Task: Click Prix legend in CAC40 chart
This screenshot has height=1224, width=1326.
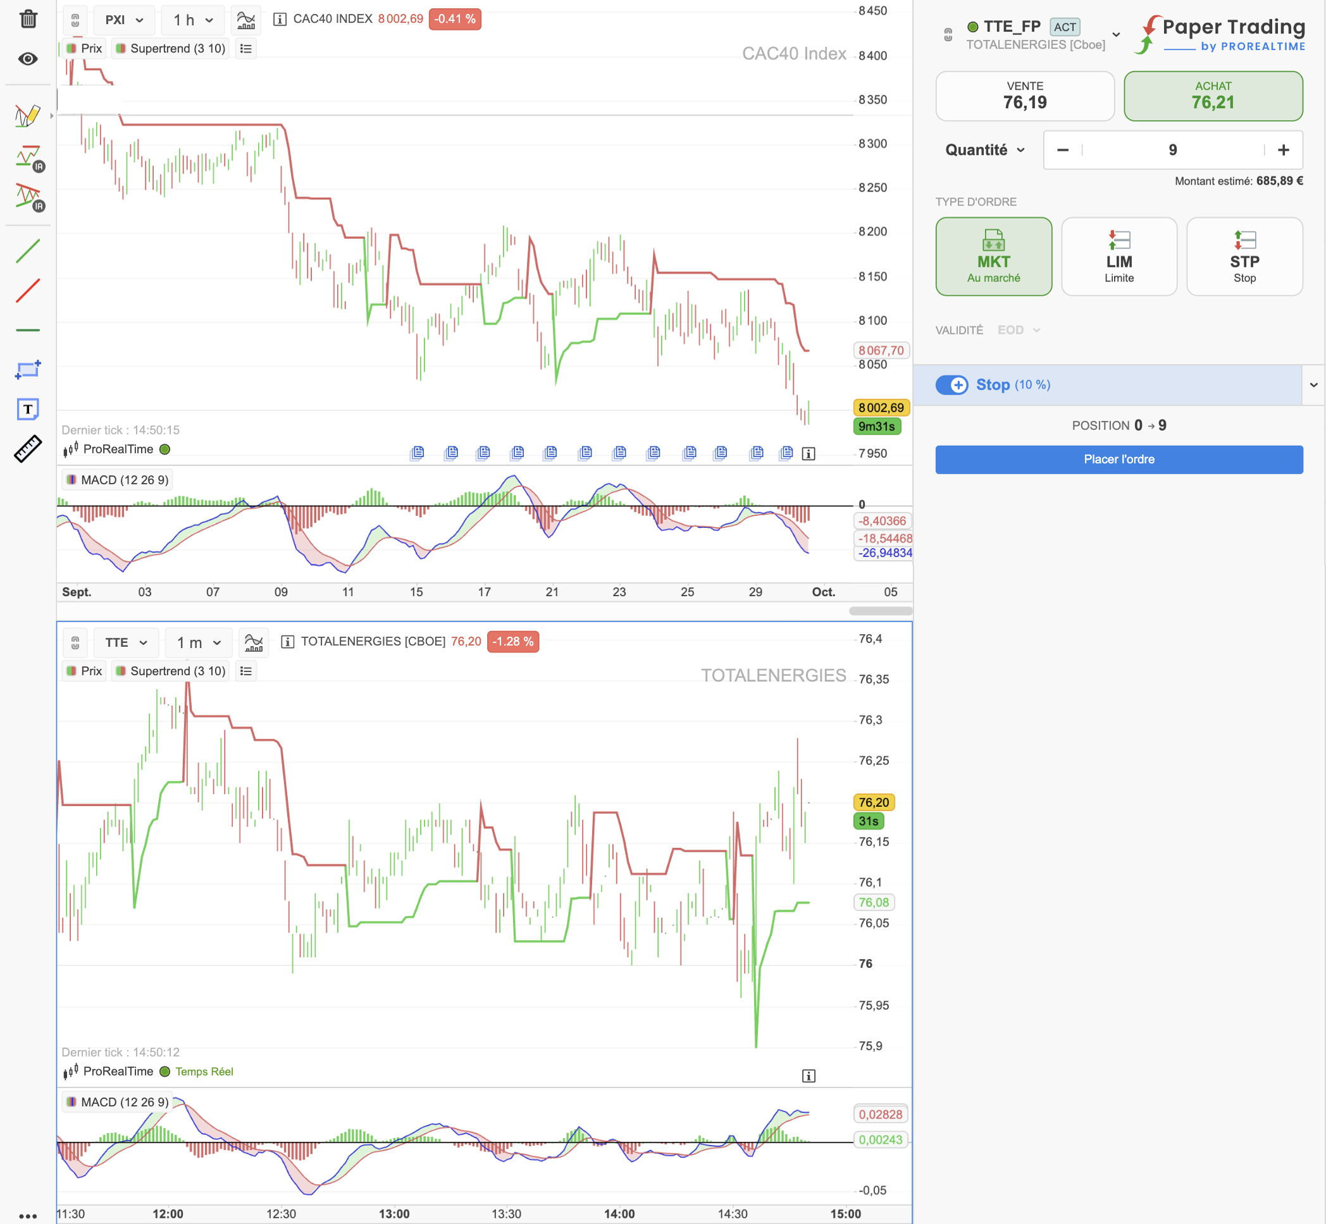Action: point(84,48)
